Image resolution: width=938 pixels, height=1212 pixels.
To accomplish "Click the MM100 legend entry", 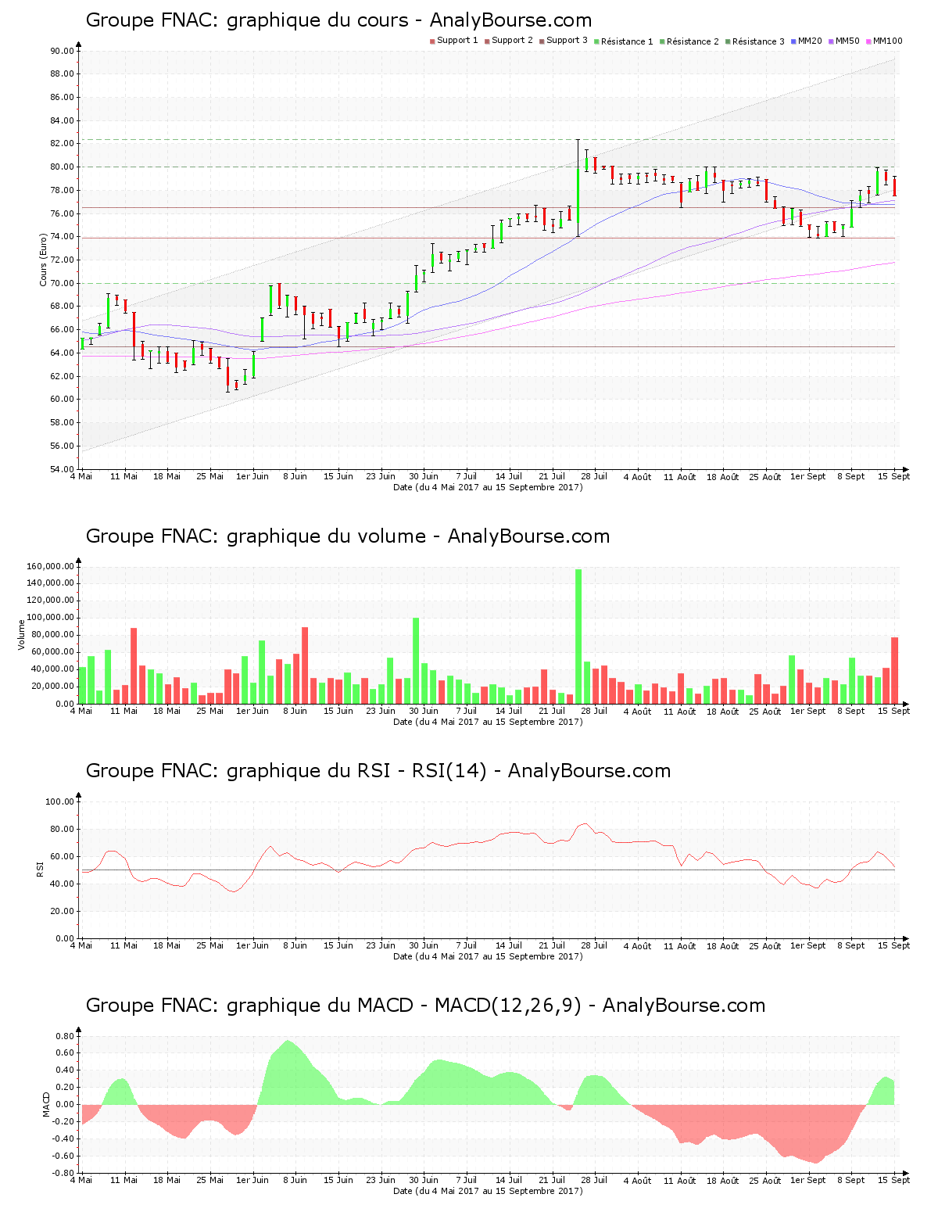I will click(884, 41).
